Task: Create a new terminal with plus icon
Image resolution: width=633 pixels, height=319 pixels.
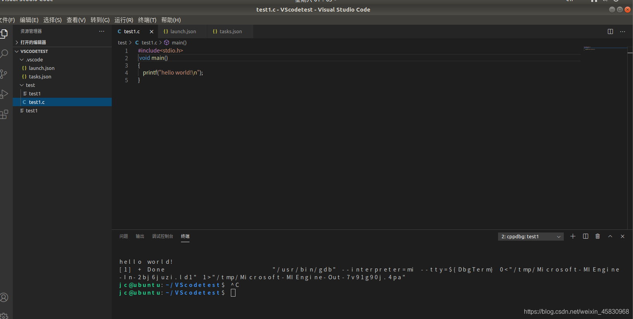Action: click(573, 236)
